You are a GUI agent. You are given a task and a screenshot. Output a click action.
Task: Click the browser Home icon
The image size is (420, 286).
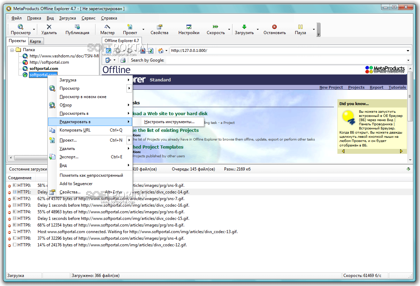(x=161, y=51)
